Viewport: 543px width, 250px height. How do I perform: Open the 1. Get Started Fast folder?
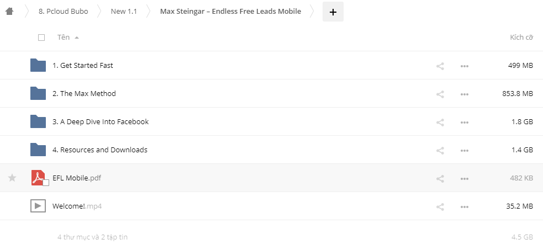coord(83,65)
